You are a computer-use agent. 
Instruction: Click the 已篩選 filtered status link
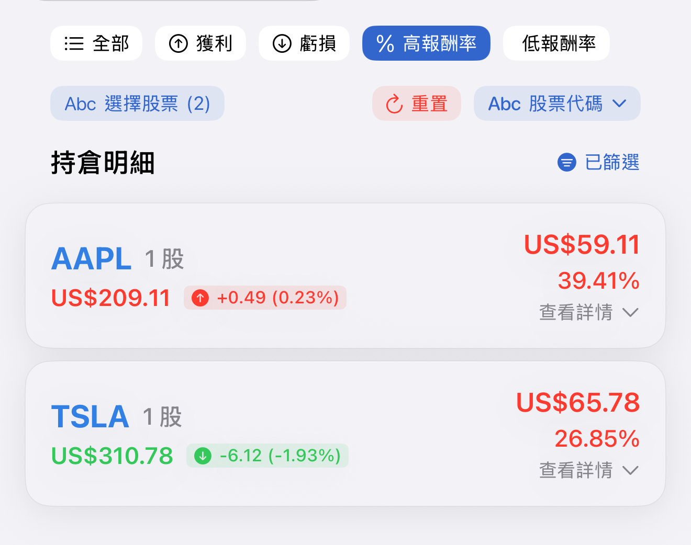(612, 162)
